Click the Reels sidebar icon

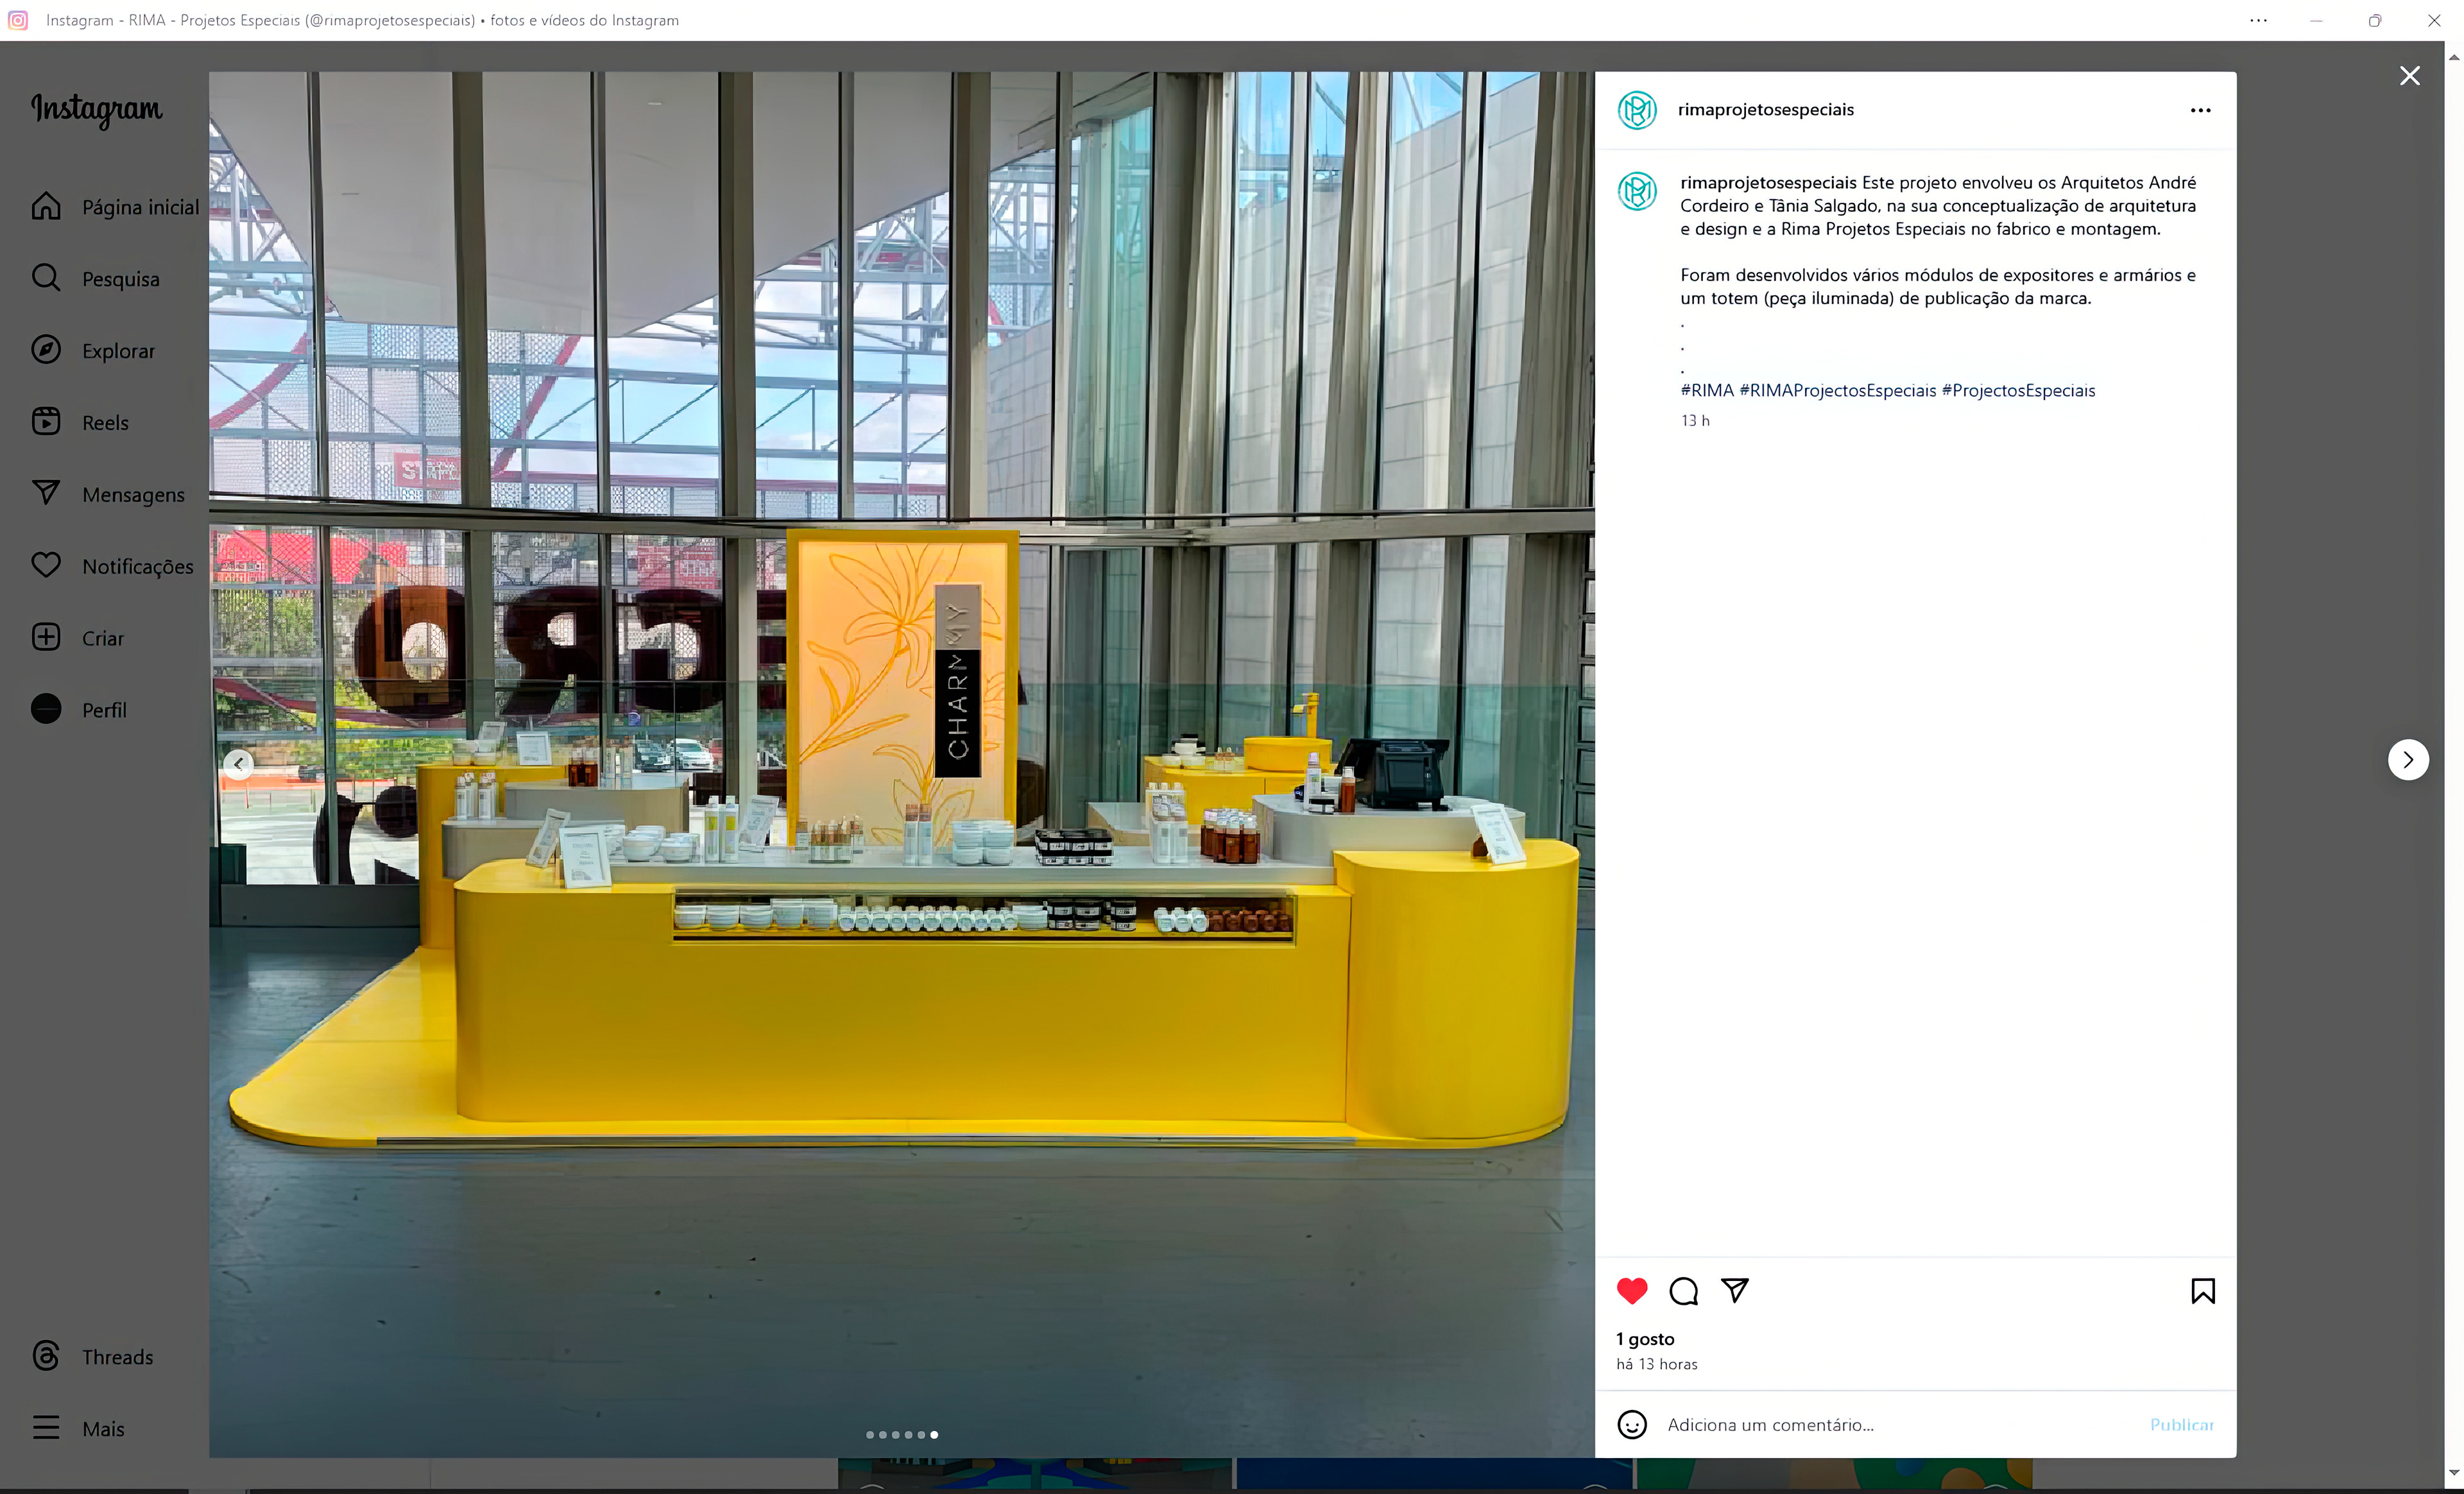46,422
